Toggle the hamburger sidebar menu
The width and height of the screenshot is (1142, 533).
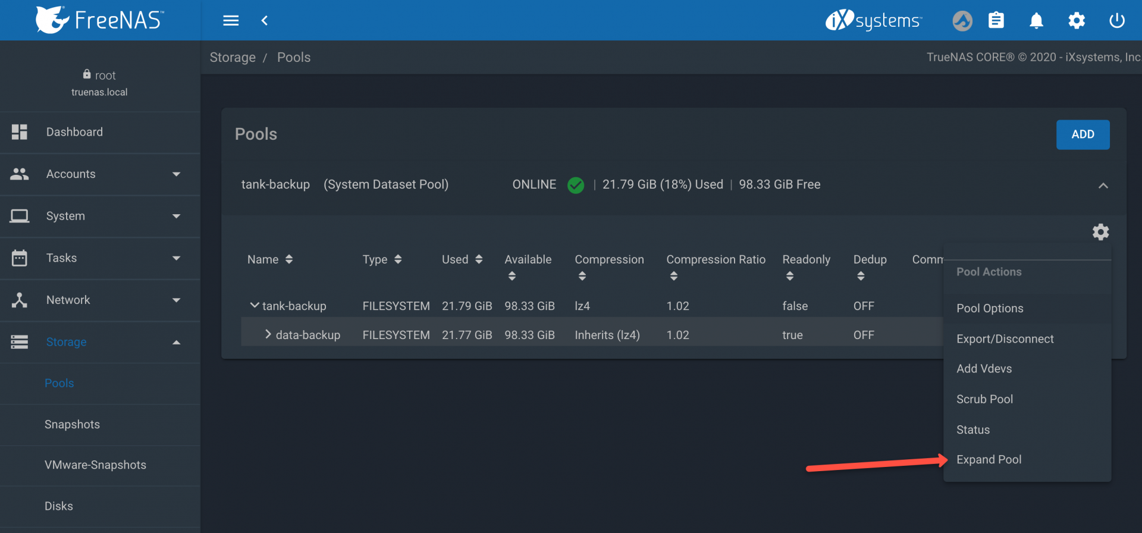click(231, 21)
